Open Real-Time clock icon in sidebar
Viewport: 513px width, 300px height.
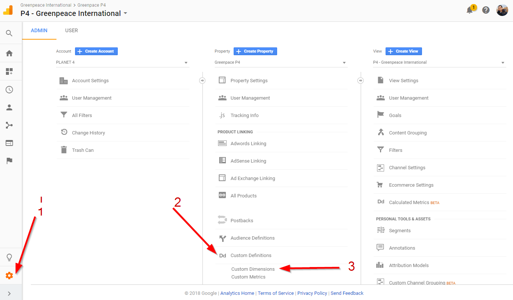9,90
